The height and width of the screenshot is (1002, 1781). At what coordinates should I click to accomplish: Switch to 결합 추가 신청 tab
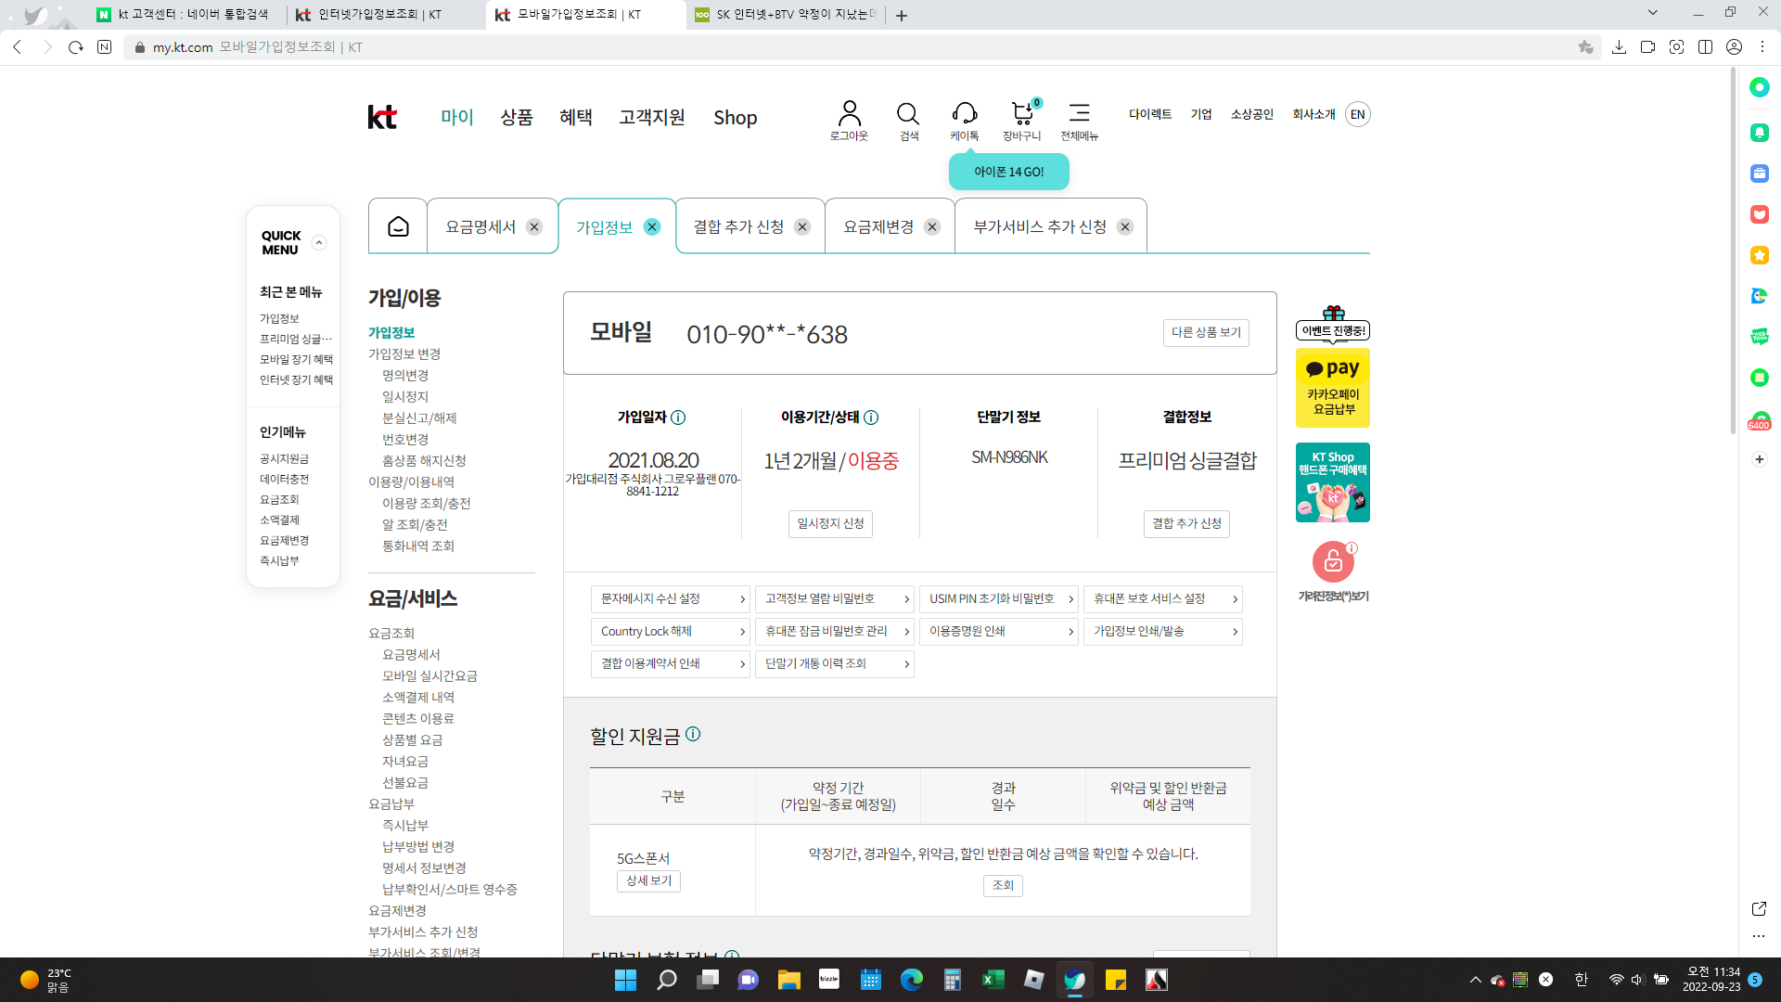[738, 227]
